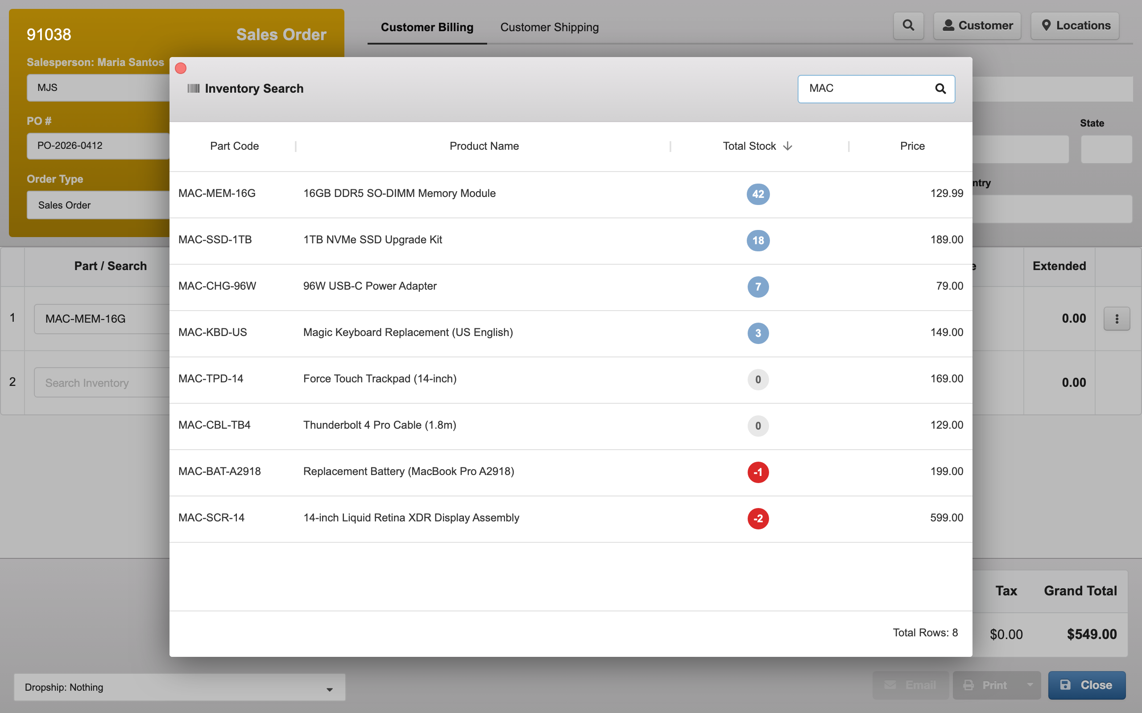Focus the Search Inventory field on line 2
Screen dimensions: 1142x713
click(x=101, y=382)
